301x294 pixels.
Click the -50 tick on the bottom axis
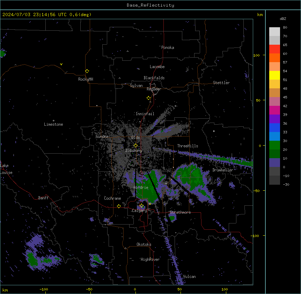[x=89, y=289]
